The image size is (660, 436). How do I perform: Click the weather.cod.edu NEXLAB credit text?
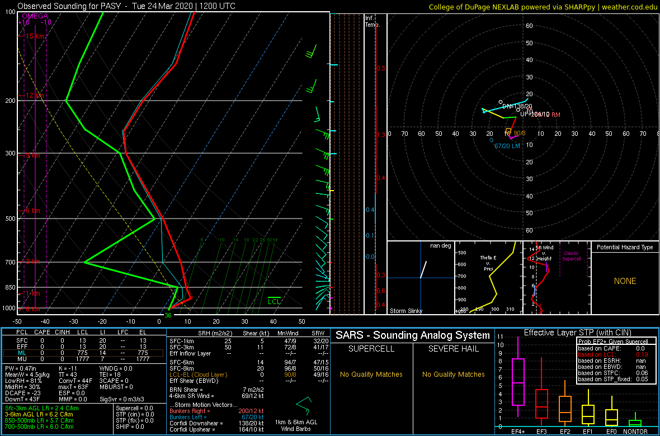point(543,7)
